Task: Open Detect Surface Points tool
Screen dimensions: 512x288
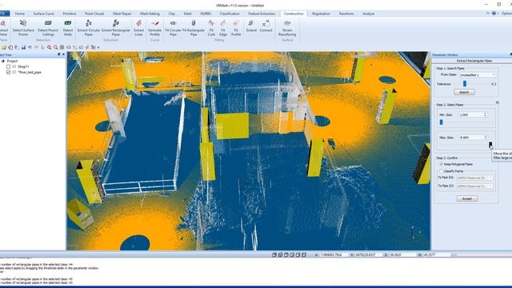Action: [x=23, y=28]
